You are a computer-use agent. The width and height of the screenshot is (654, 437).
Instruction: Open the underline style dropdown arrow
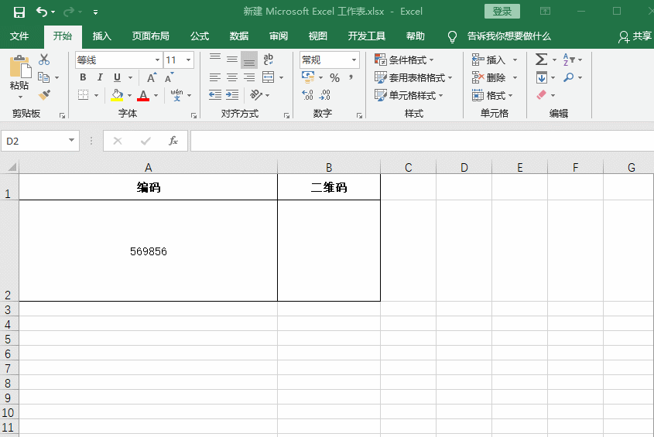131,77
